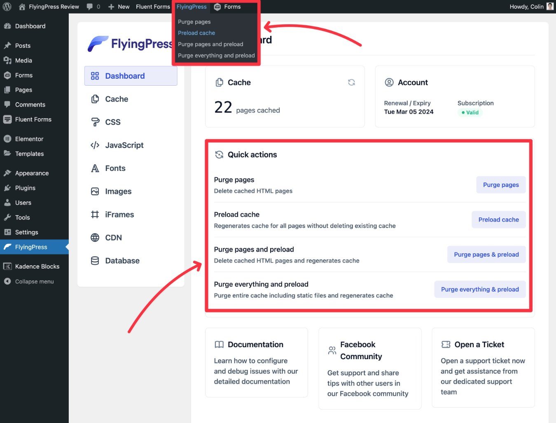556x423 pixels.
Task: Click the user avatar in admin bar
Action: click(550, 7)
